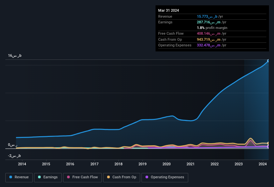
Task: Click the teal Earnings legend dot
Action: [40, 177]
